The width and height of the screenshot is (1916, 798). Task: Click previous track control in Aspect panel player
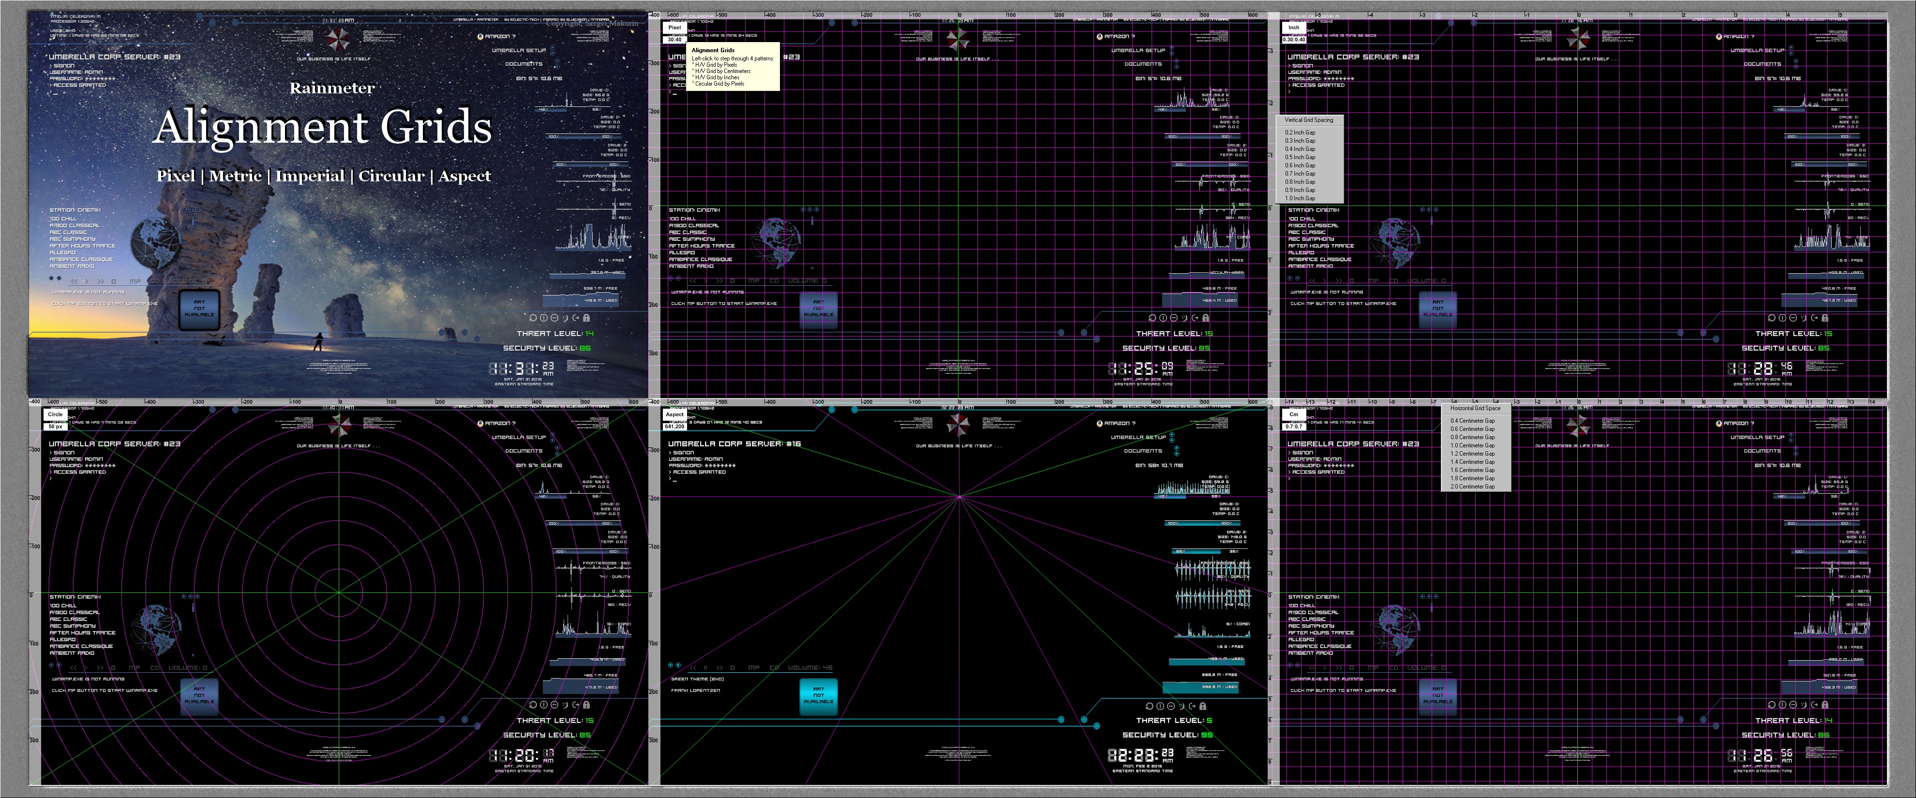[x=693, y=668]
